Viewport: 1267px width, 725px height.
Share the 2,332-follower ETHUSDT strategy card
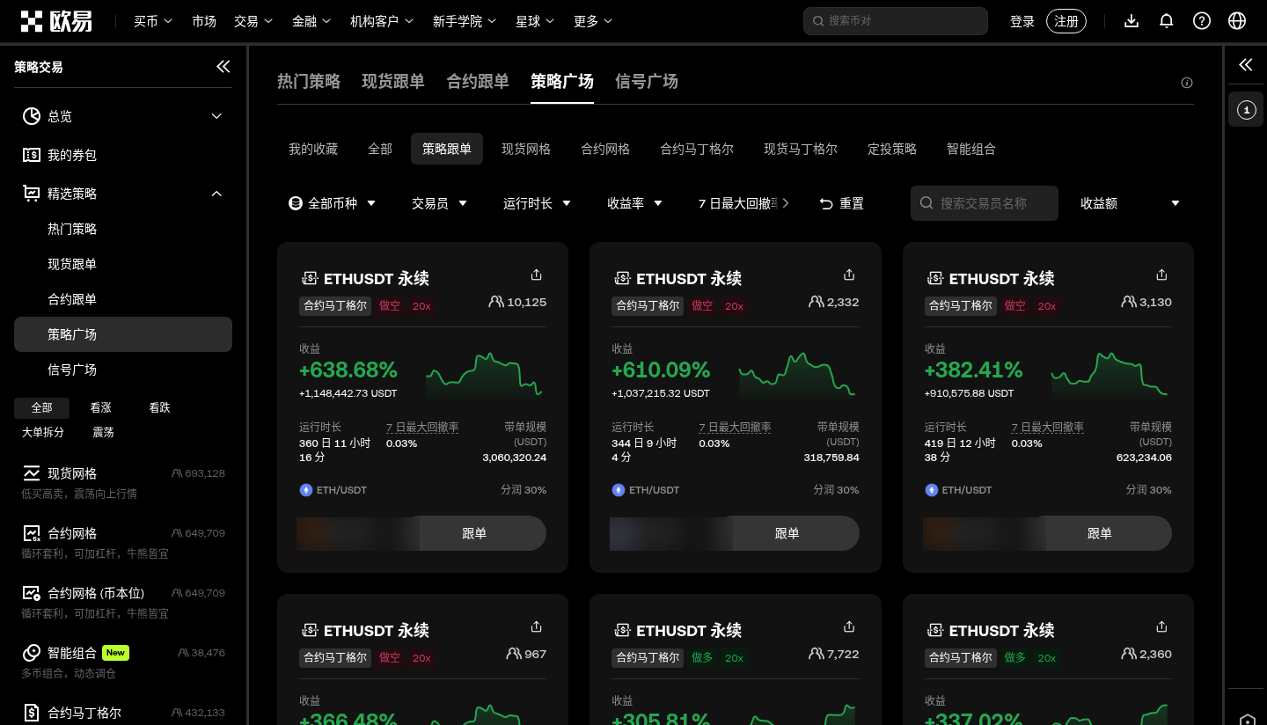(x=849, y=275)
